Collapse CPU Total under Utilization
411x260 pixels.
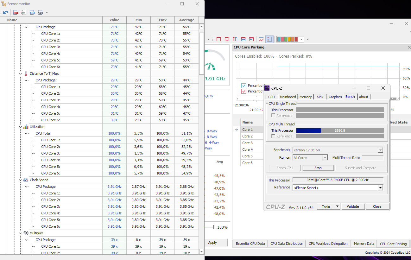point(27,133)
